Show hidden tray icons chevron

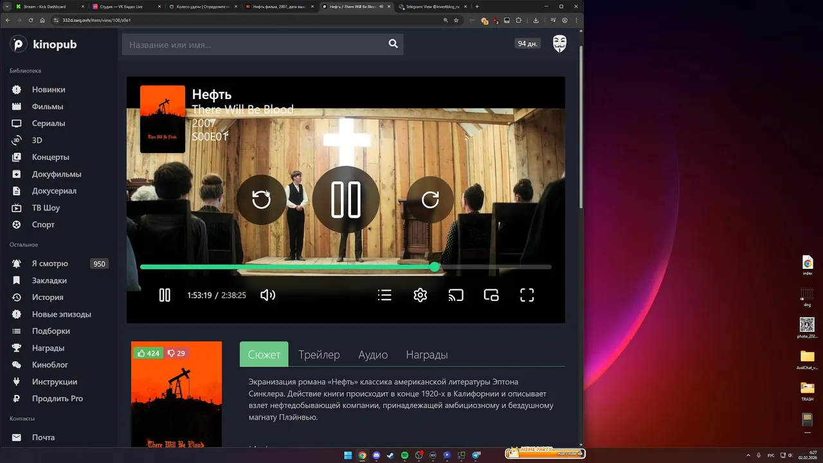tap(748, 455)
